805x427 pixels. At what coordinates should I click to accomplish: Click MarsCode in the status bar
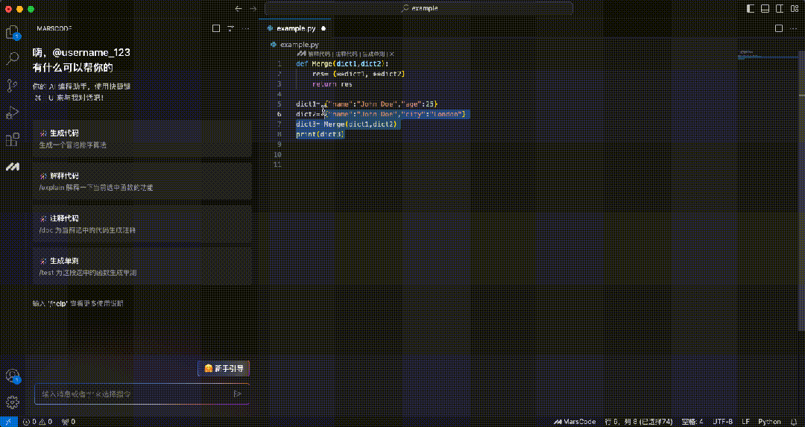(575, 421)
